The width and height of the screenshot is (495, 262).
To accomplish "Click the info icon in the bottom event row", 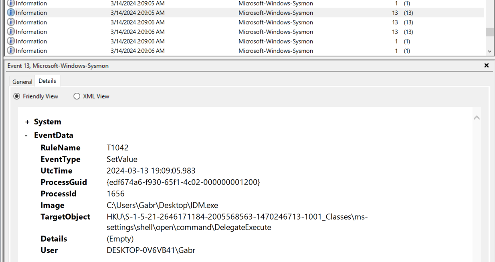I will 11,51.
